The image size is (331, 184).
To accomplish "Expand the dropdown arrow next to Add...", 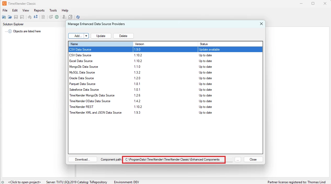I will (86, 36).
